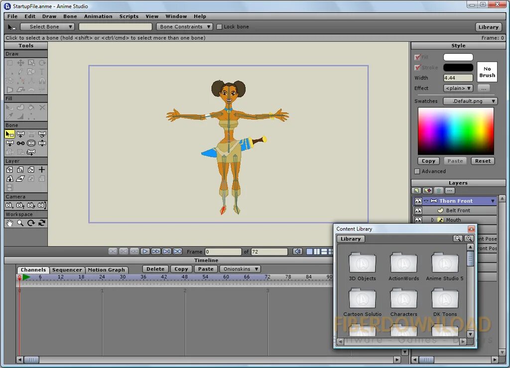This screenshot has width=510, height=368.
Task: Open the Thorn Front layer options arrow
Action: point(493,201)
